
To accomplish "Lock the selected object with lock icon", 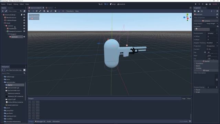I will 48,11.
